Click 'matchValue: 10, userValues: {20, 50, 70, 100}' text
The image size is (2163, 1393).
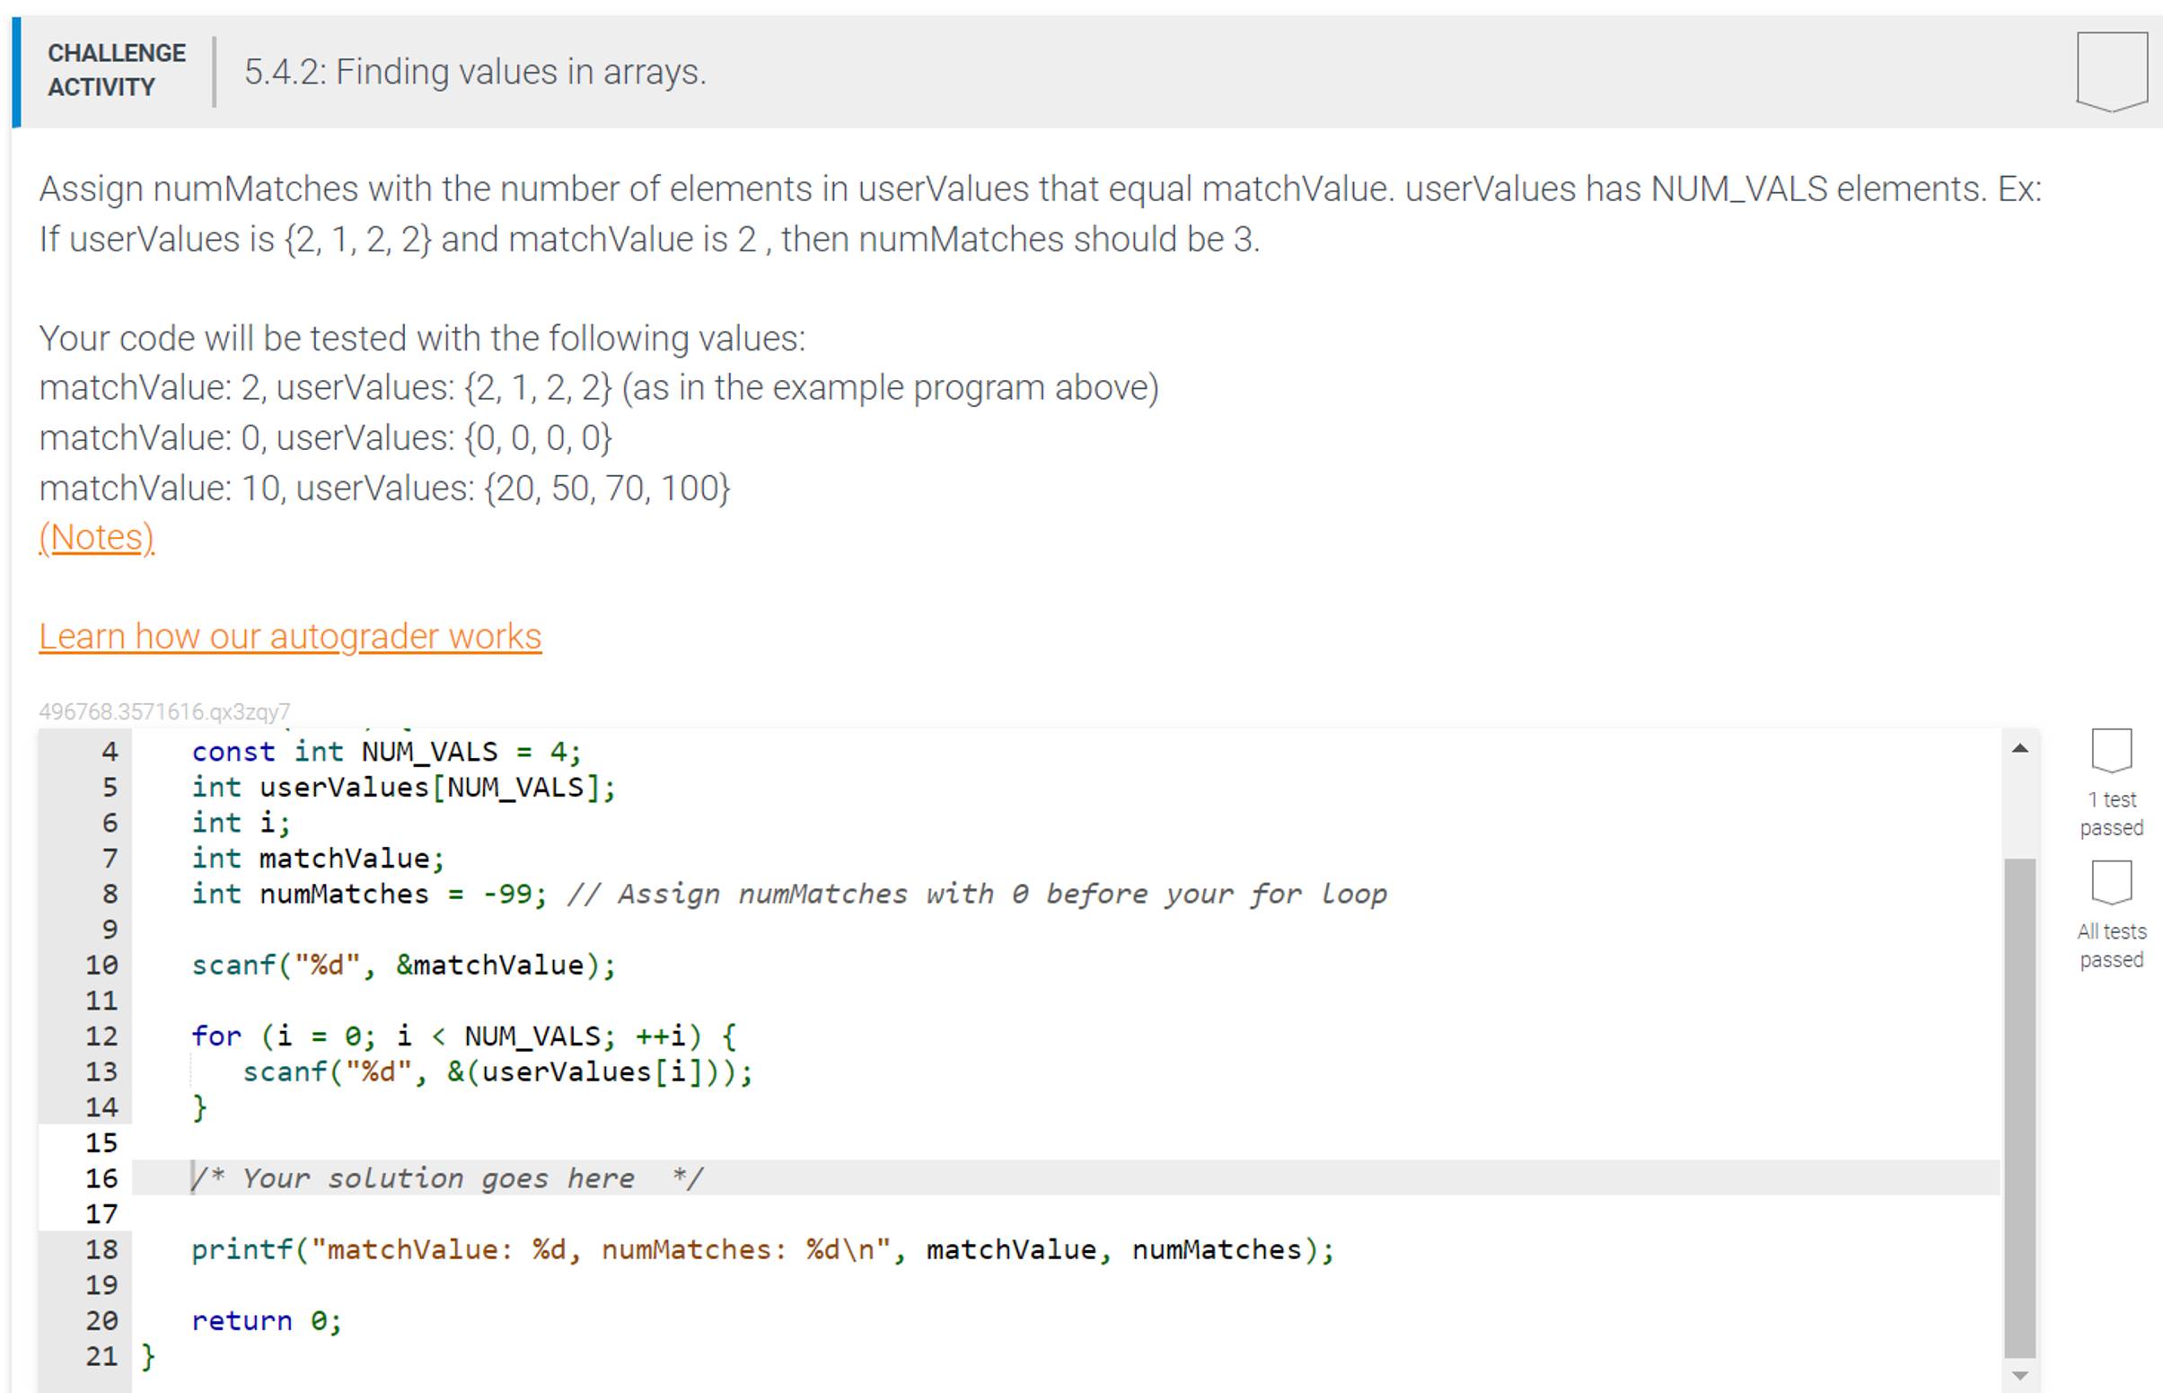tap(384, 488)
